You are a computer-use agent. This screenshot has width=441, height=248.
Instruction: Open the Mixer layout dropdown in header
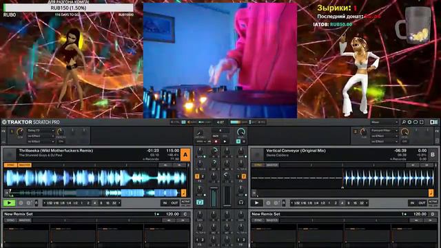pos(384,122)
